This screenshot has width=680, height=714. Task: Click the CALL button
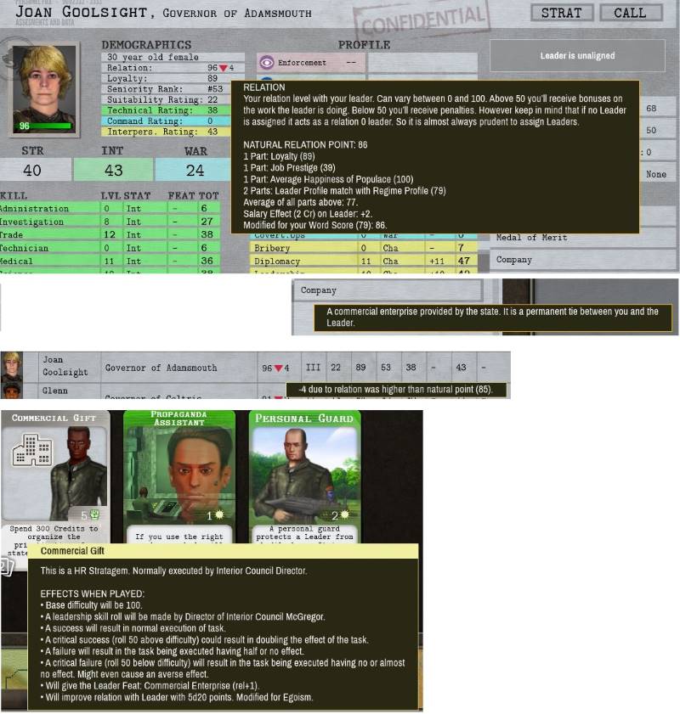point(631,13)
